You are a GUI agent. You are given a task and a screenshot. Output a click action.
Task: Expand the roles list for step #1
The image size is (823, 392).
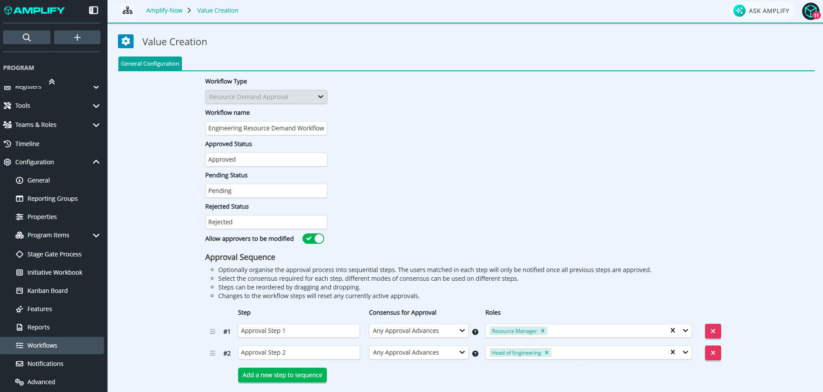pyautogui.click(x=685, y=330)
